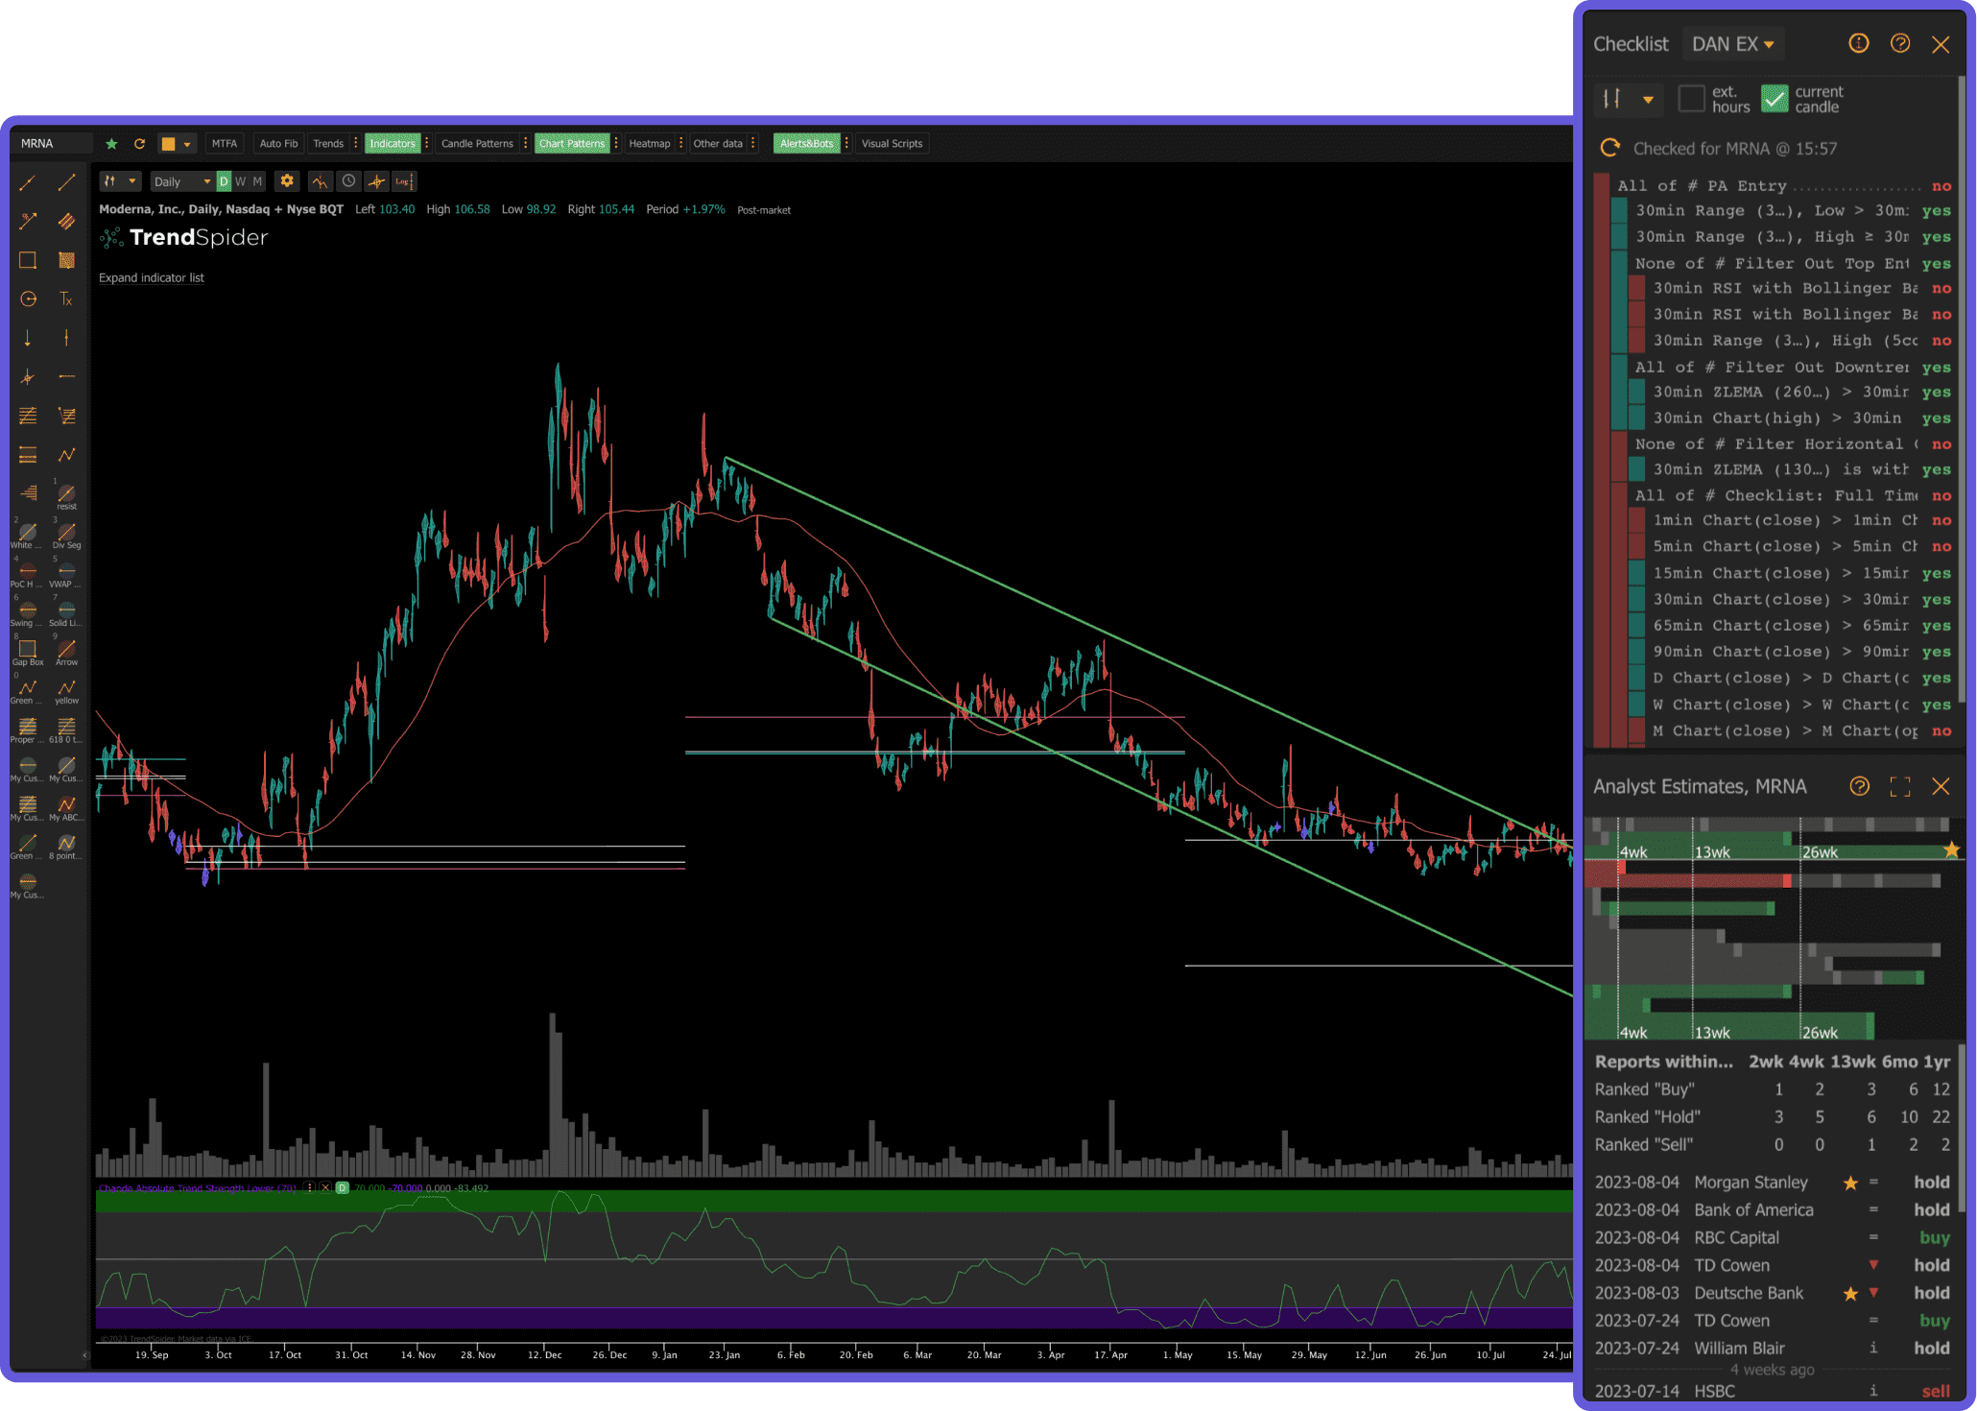Viewport: 1977px width, 1411px height.
Task: Expand the chart type candle dropdown
Action: (120, 181)
